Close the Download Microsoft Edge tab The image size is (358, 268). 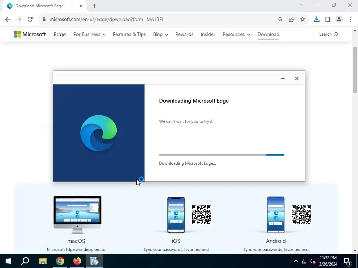(81, 6)
